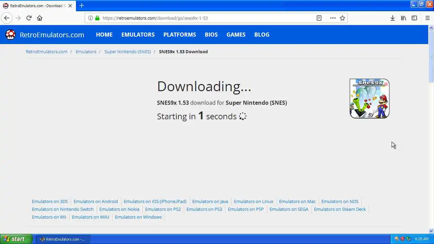Bookmark this page with the star icon
The width and height of the screenshot is (434, 244).
tap(342, 18)
